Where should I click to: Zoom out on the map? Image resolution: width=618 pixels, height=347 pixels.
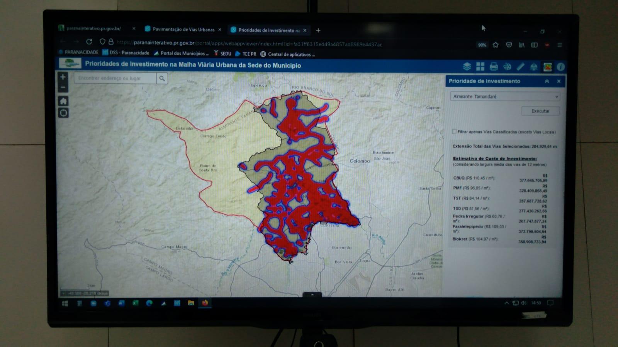click(63, 88)
